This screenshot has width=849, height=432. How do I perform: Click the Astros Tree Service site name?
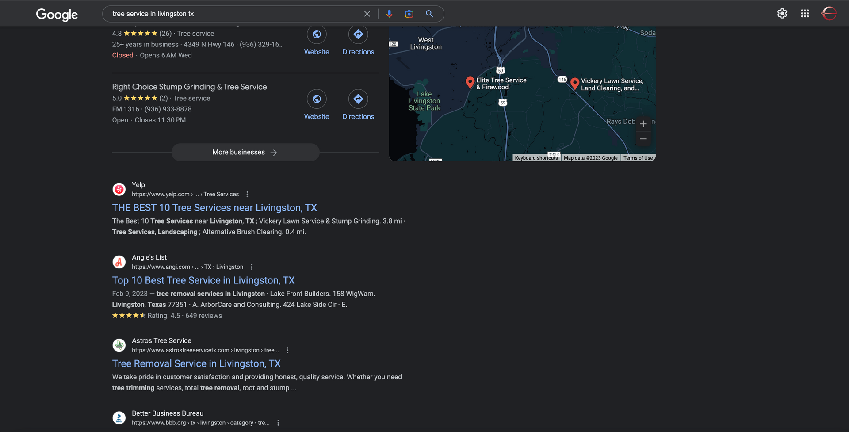point(161,340)
